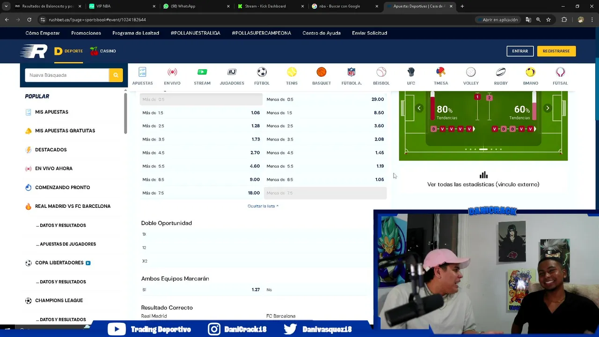599x337 pixels.
Task: Open Promociones in the top menu
Action: 86,33
